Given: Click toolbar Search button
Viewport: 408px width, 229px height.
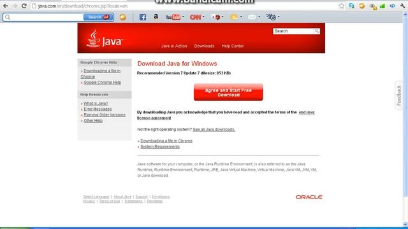Looking at the screenshot, I should 98,17.
